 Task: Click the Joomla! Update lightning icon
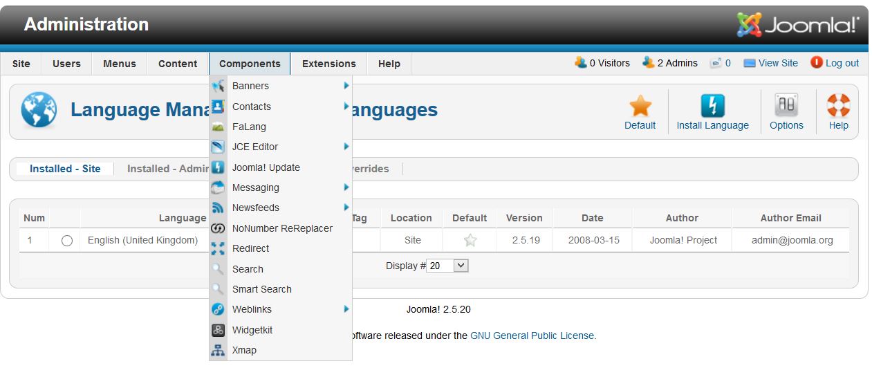click(x=218, y=167)
